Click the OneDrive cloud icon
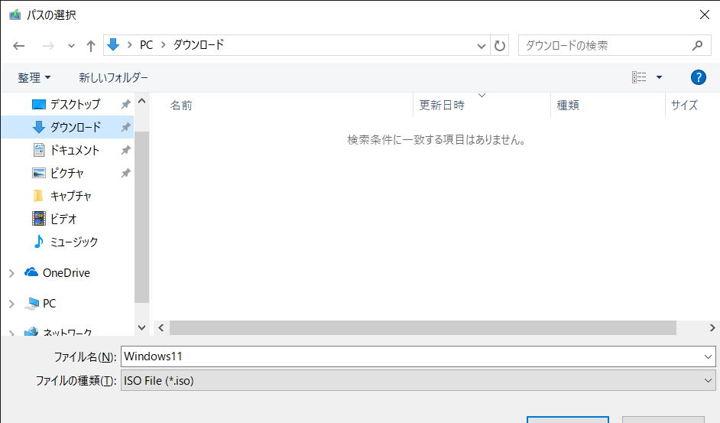This screenshot has width=720, height=423. pos(31,272)
